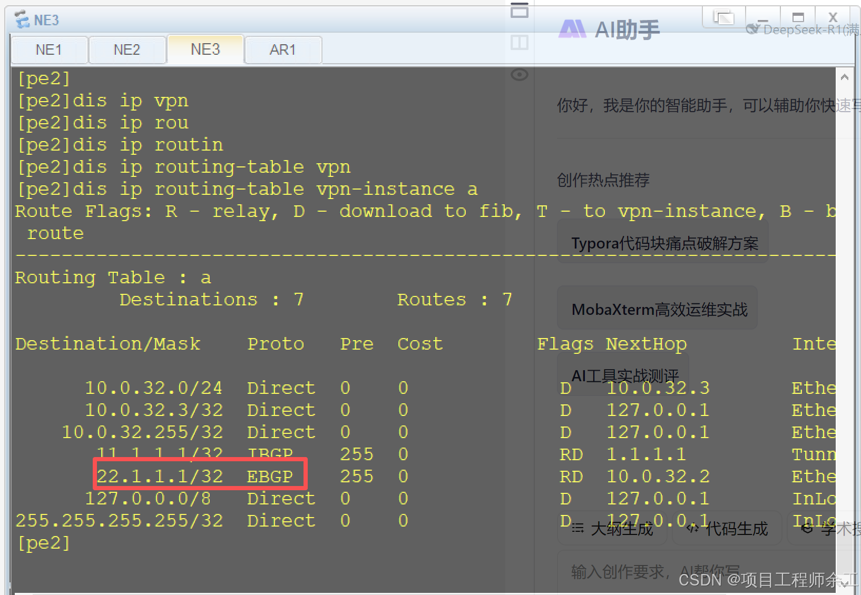Select the NE3 tab
Image resolution: width=861 pixels, height=595 pixels.
(x=206, y=49)
